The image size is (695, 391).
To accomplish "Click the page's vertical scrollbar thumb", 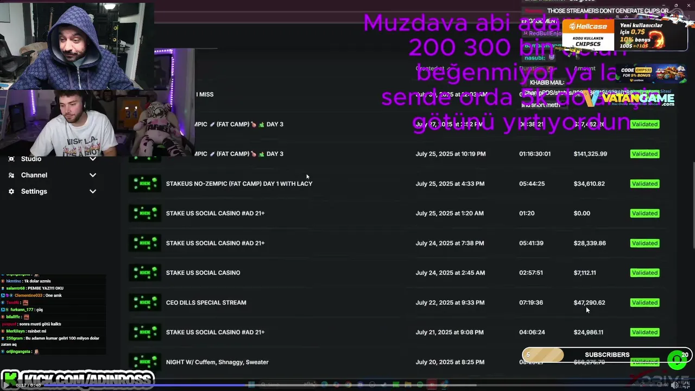I will tap(693, 206).
